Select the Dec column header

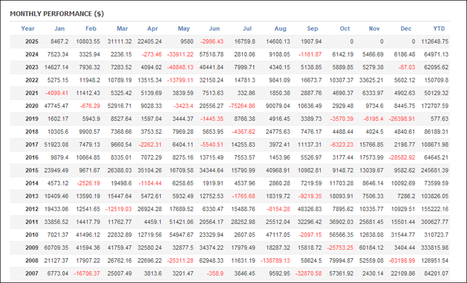coord(406,29)
